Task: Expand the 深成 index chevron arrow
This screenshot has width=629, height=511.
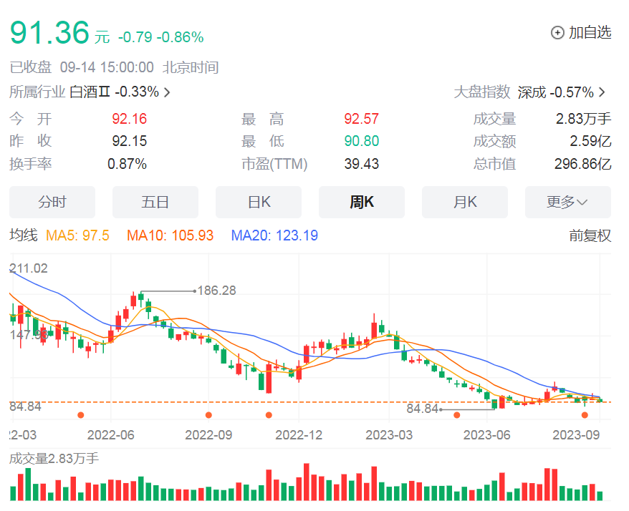Action: 602,92
